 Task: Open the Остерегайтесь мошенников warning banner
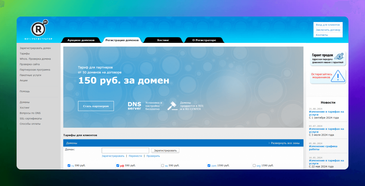click(328, 76)
